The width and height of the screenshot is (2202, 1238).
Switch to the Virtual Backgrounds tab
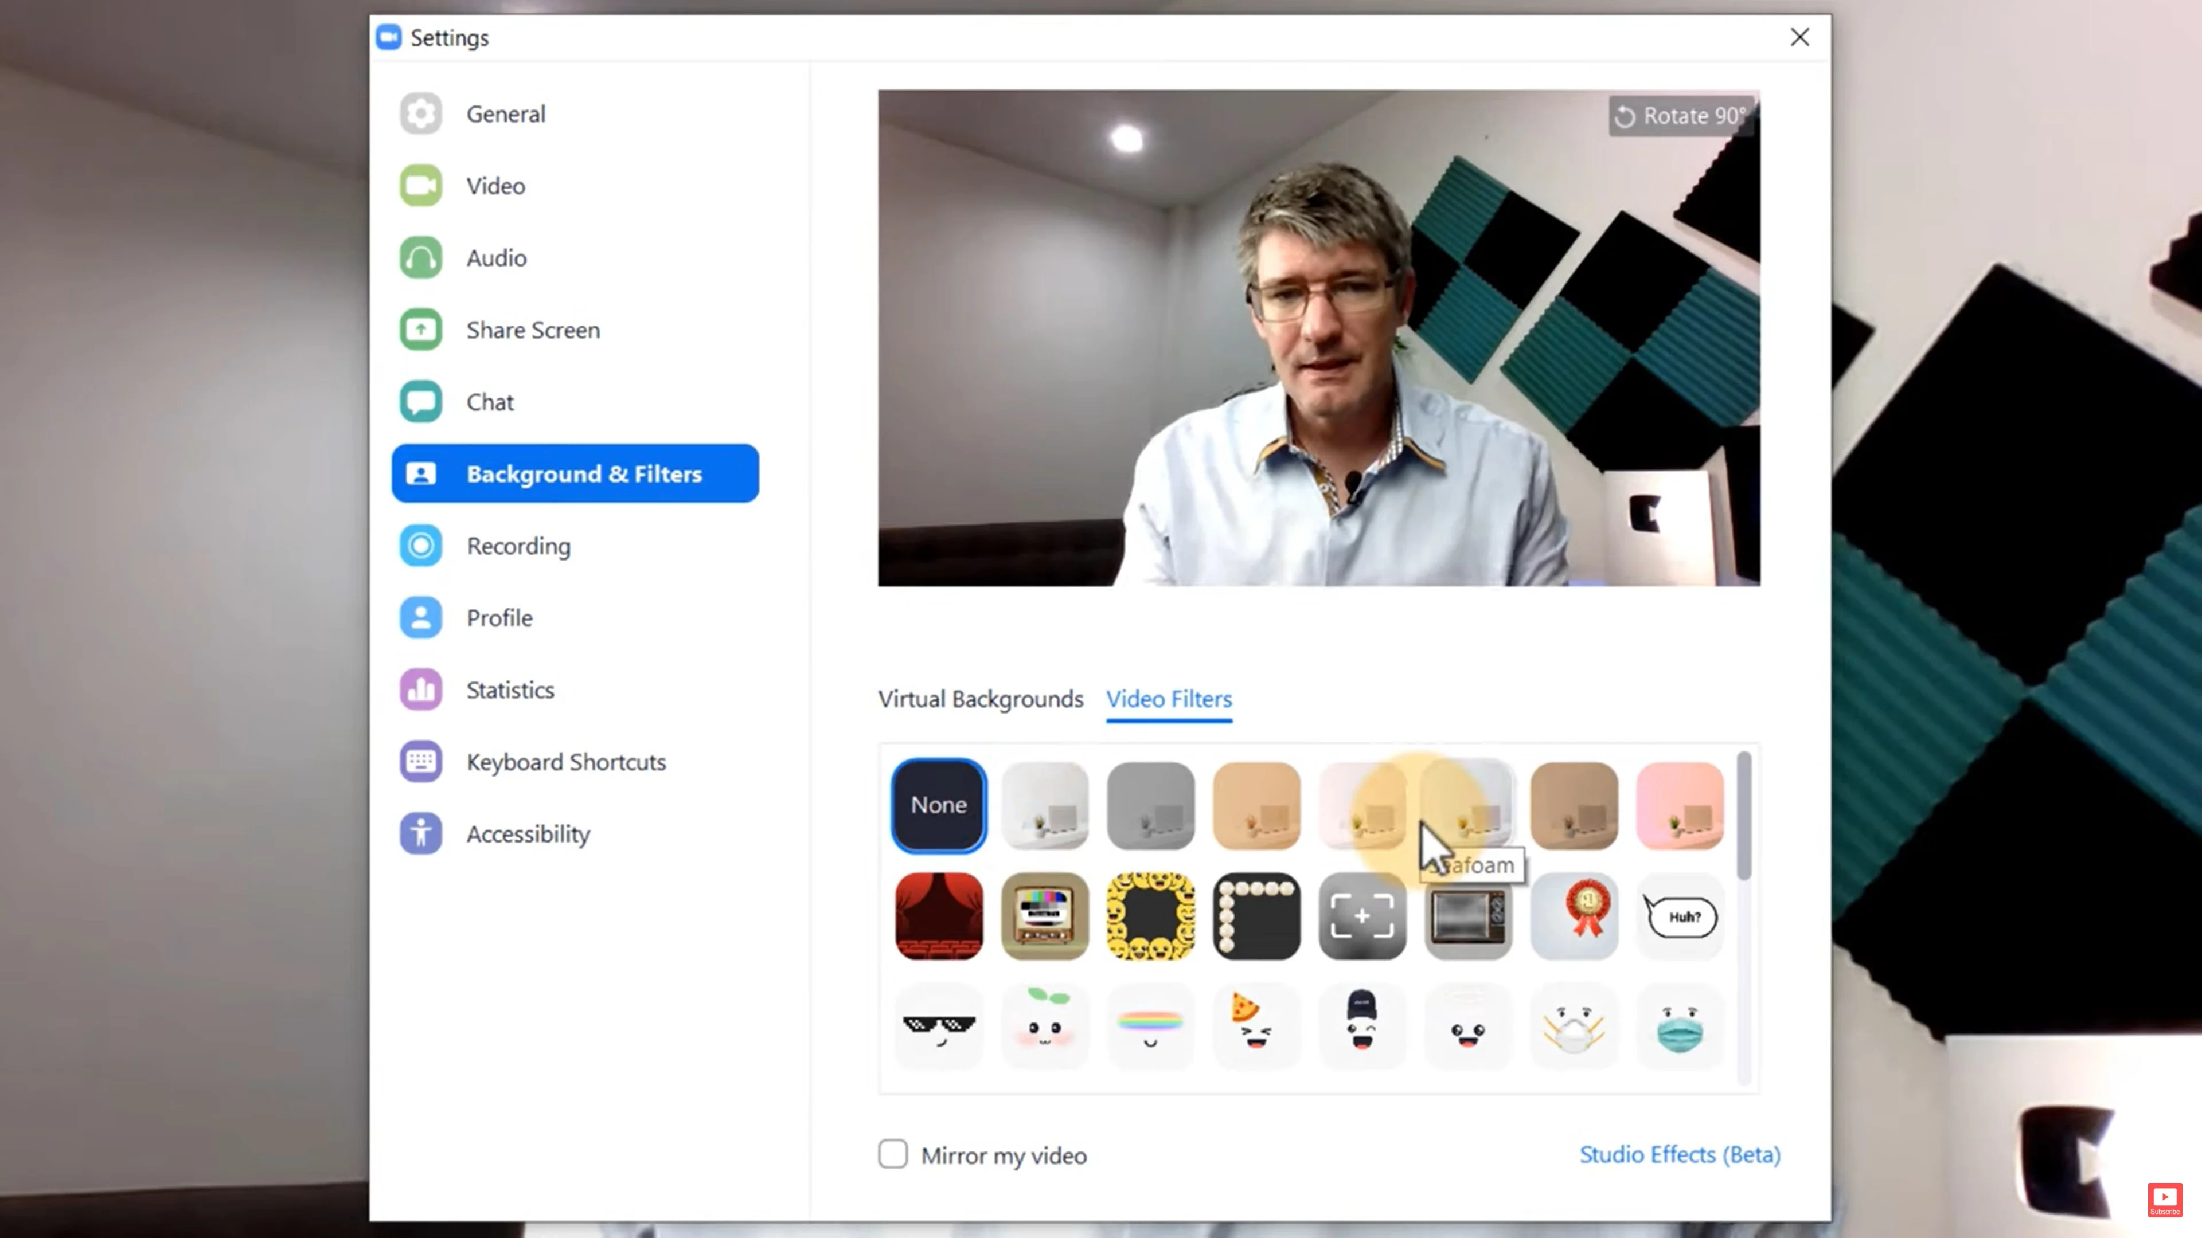tap(982, 697)
